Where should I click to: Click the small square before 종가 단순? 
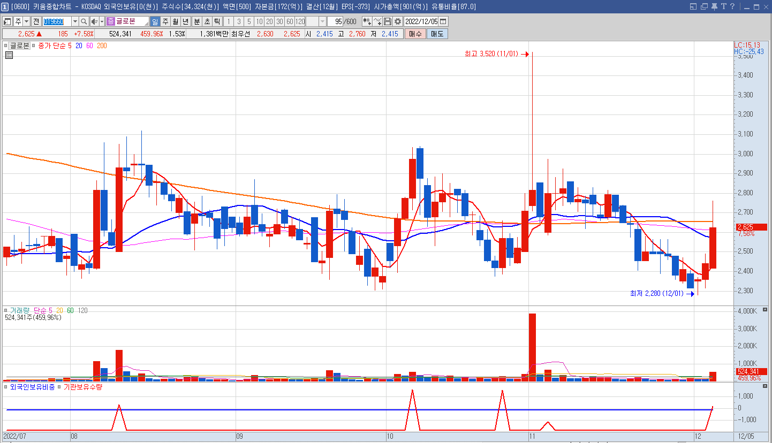[34, 45]
